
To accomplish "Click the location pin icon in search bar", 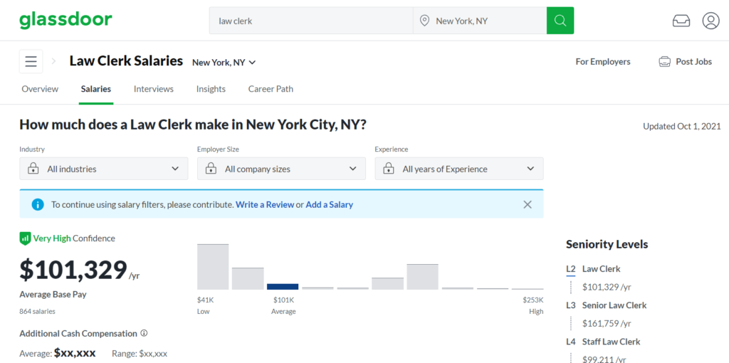I will [x=424, y=21].
